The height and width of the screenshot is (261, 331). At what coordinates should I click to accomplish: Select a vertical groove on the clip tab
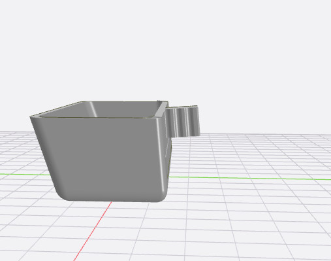pyautogui.click(x=176, y=122)
